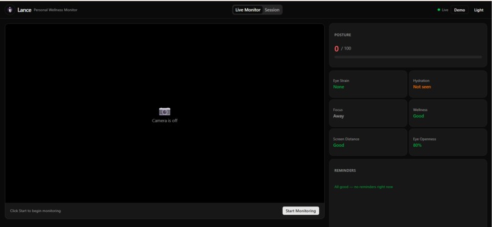Click the posture score progress bar

pos(408,57)
